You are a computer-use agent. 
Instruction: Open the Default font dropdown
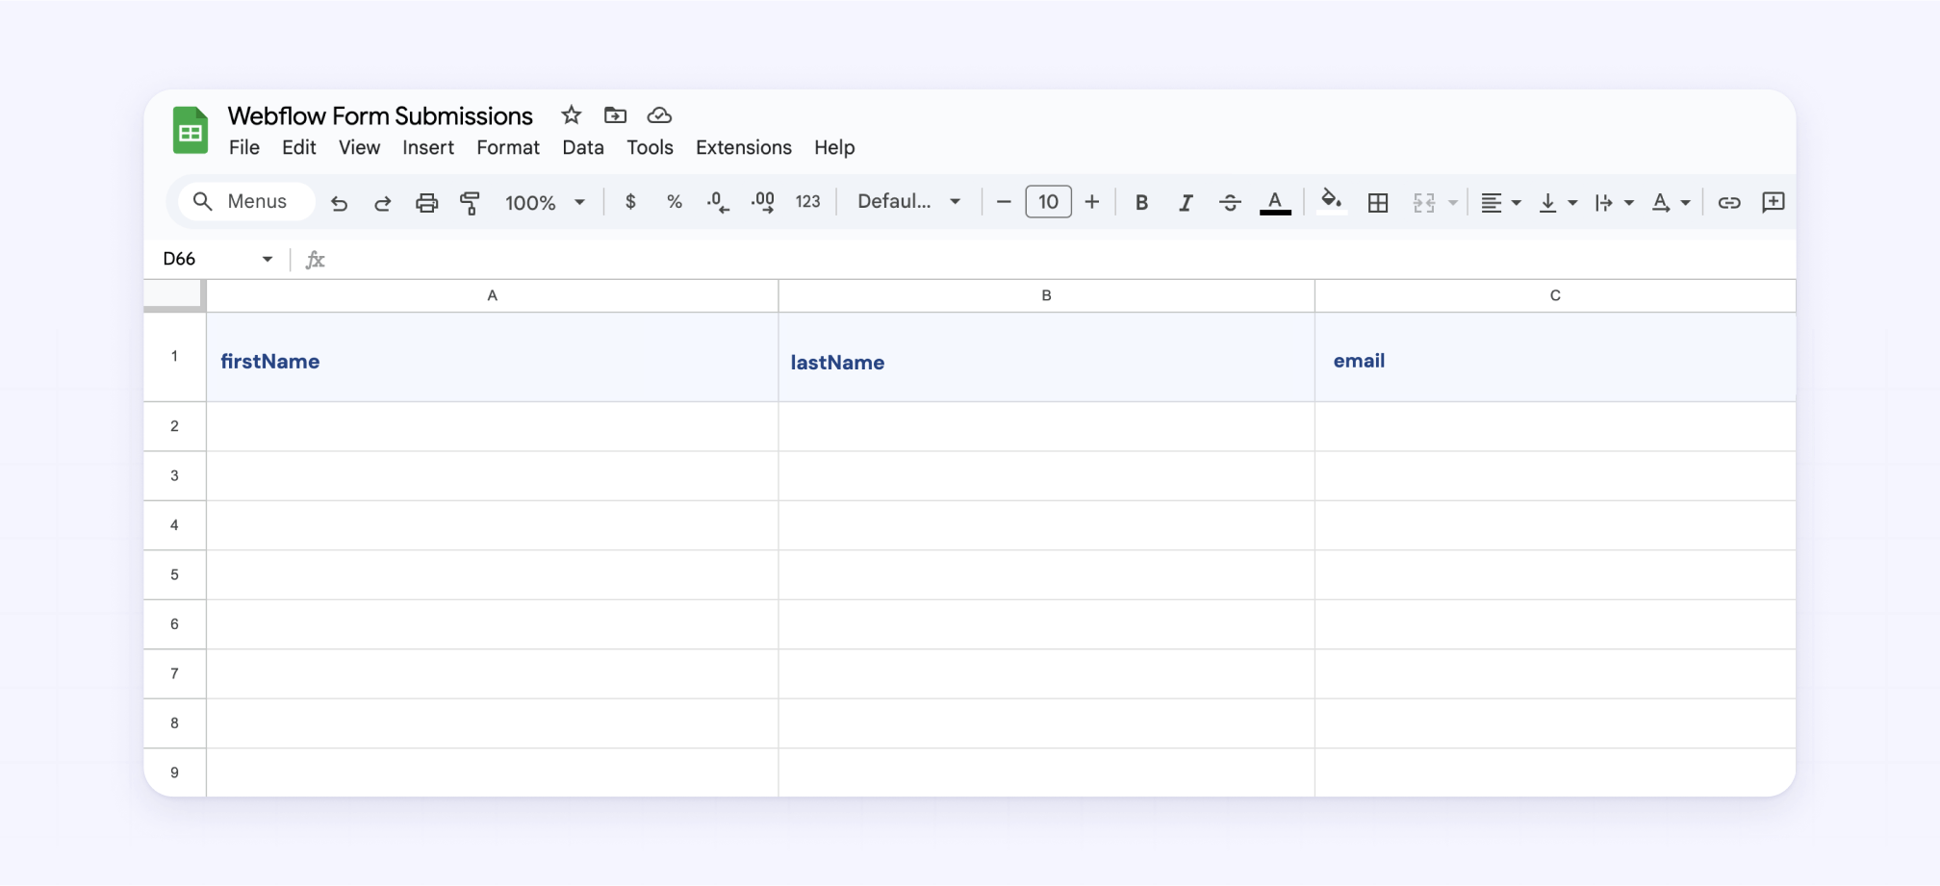(908, 201)
